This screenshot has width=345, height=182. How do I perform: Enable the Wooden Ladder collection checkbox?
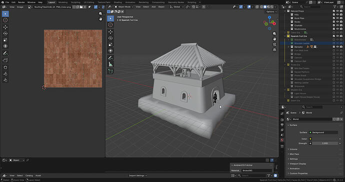[334, 43]
